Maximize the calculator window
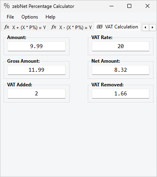 click(129, 6)
